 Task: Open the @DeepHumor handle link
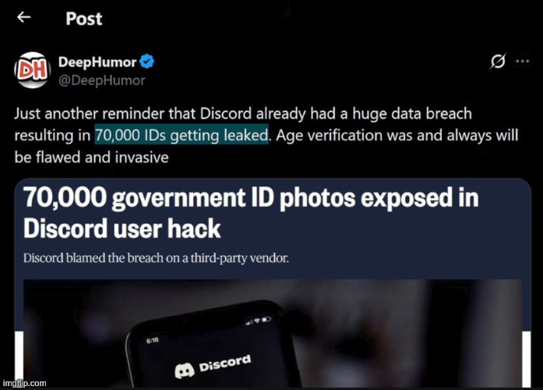coord(101,80)
